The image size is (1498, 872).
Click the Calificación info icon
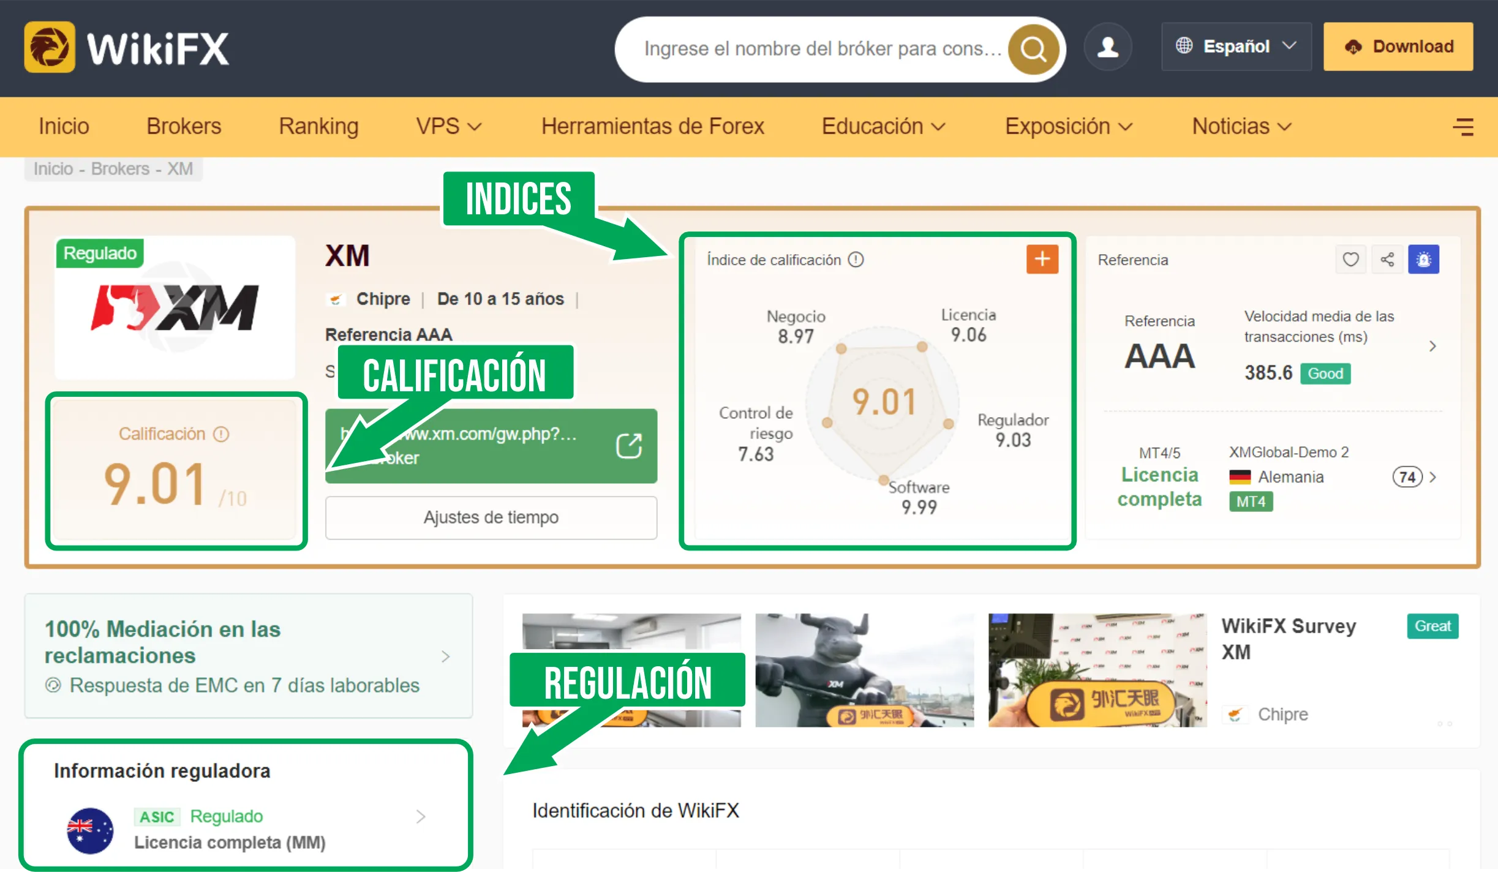pos(221,434)
